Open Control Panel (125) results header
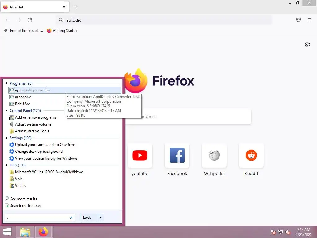Image resolution: width=317 pixels, height=238 pixels. [x=25, y=111]
